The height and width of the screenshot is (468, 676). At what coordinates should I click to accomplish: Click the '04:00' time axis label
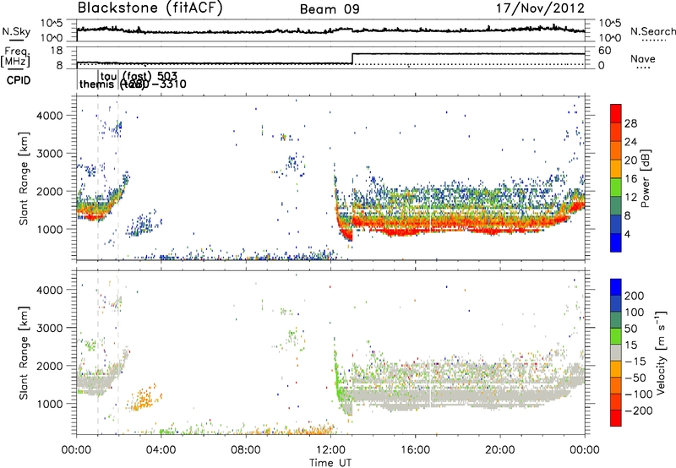pyautogui.click(x=161, y=450)
